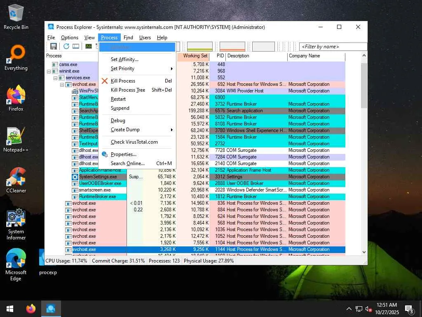The height and width of the screenshot is (317, 422).
Task: Select the UserOOBEBroker.exe row
Action: 195,184
